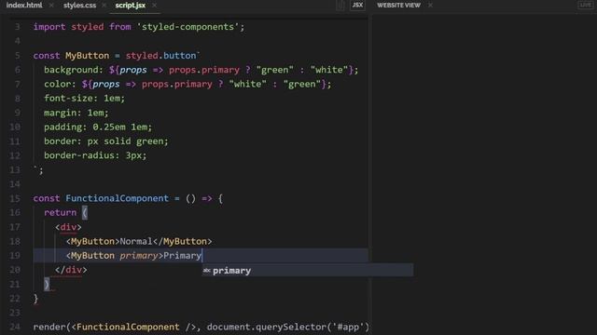Click 'styled.button' on line 5
This screenshot has height=335, width=597.
(160, 56)
